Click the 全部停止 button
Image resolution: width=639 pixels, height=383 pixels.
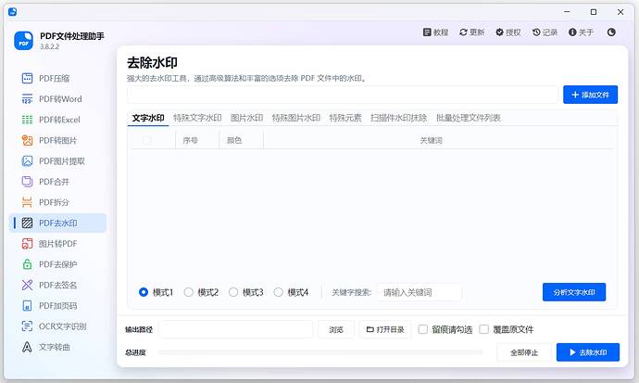point(524,352)
